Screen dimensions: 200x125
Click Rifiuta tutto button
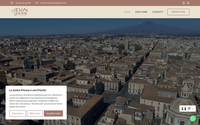point(35,113)
